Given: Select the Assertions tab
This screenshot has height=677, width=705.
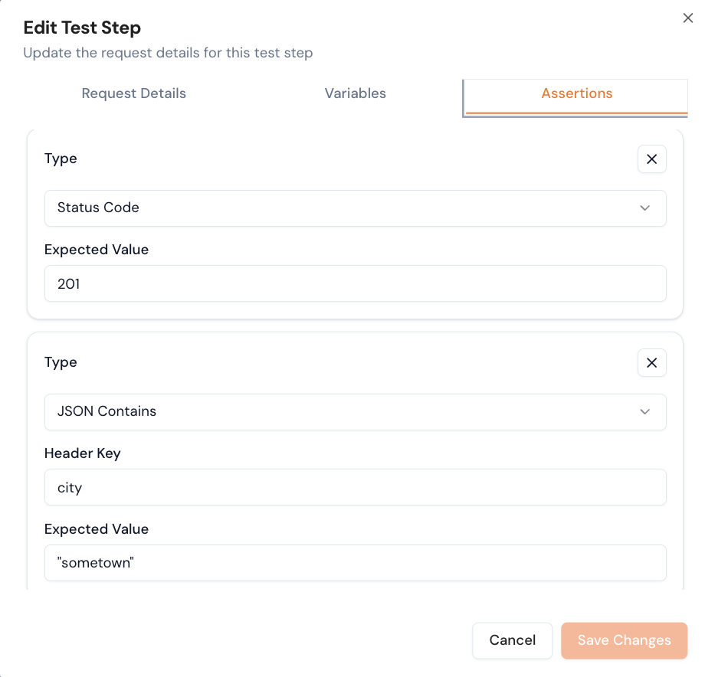Looking at the screenshot, I should pos(576,93).
